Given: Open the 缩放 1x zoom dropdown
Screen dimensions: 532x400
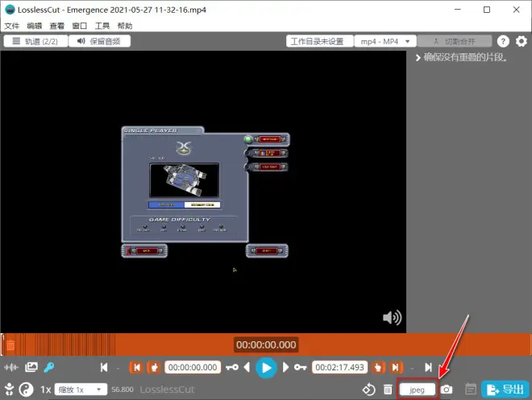Looking at the screenshot, I should point(81,390).
